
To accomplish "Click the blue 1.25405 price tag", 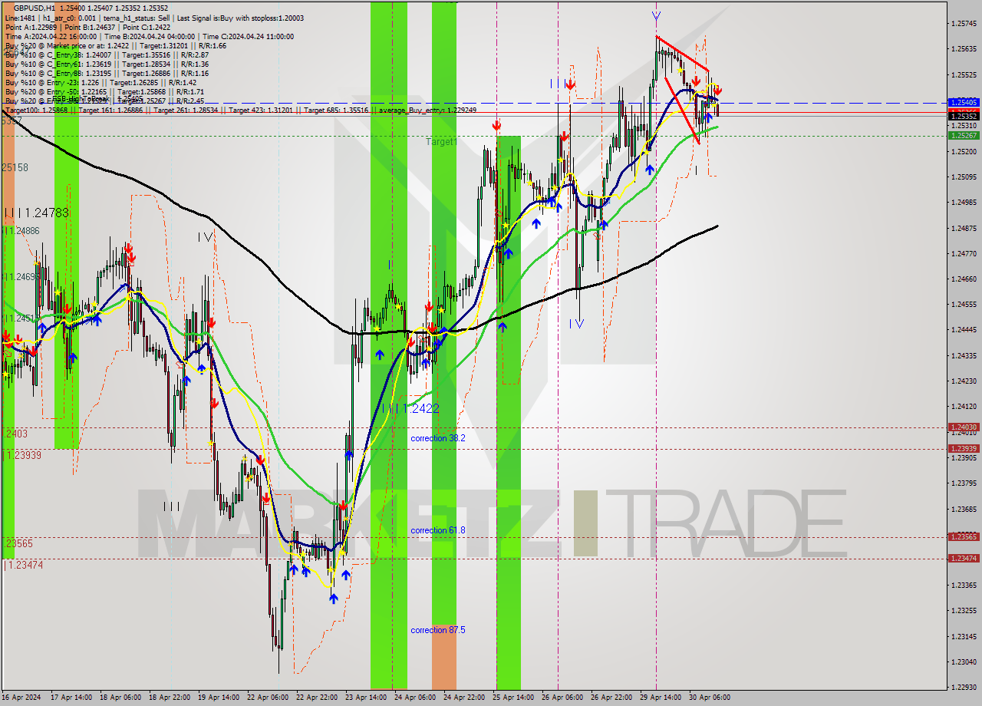I will [x=964, y=102].
